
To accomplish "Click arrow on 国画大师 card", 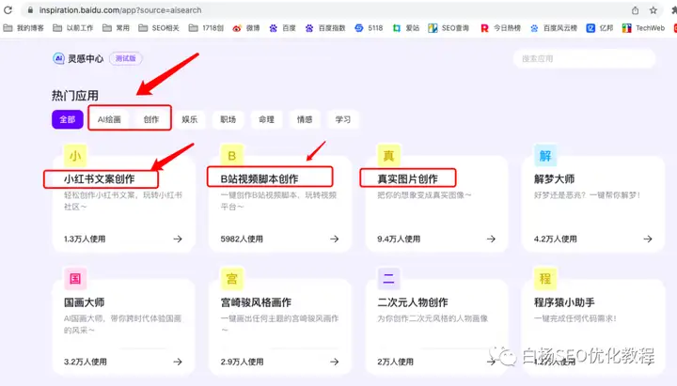I will tap(178, 362).
